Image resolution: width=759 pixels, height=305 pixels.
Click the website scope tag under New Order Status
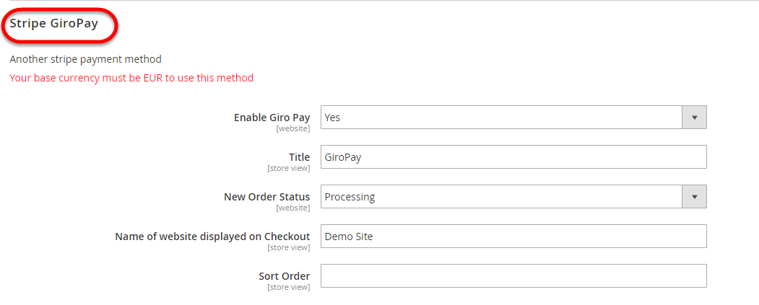pyautogui.click(x=292, y=208)
